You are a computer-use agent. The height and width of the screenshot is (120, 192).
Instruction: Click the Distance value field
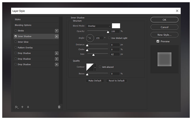(x=115, y=45)
